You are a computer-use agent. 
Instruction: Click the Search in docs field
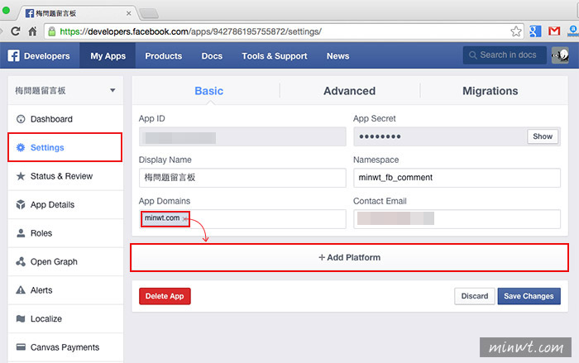point(505,55)
